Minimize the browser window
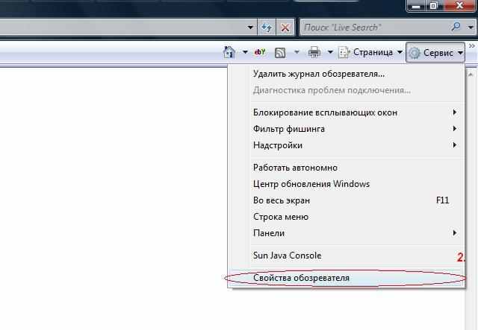 (x=416, y=5)
